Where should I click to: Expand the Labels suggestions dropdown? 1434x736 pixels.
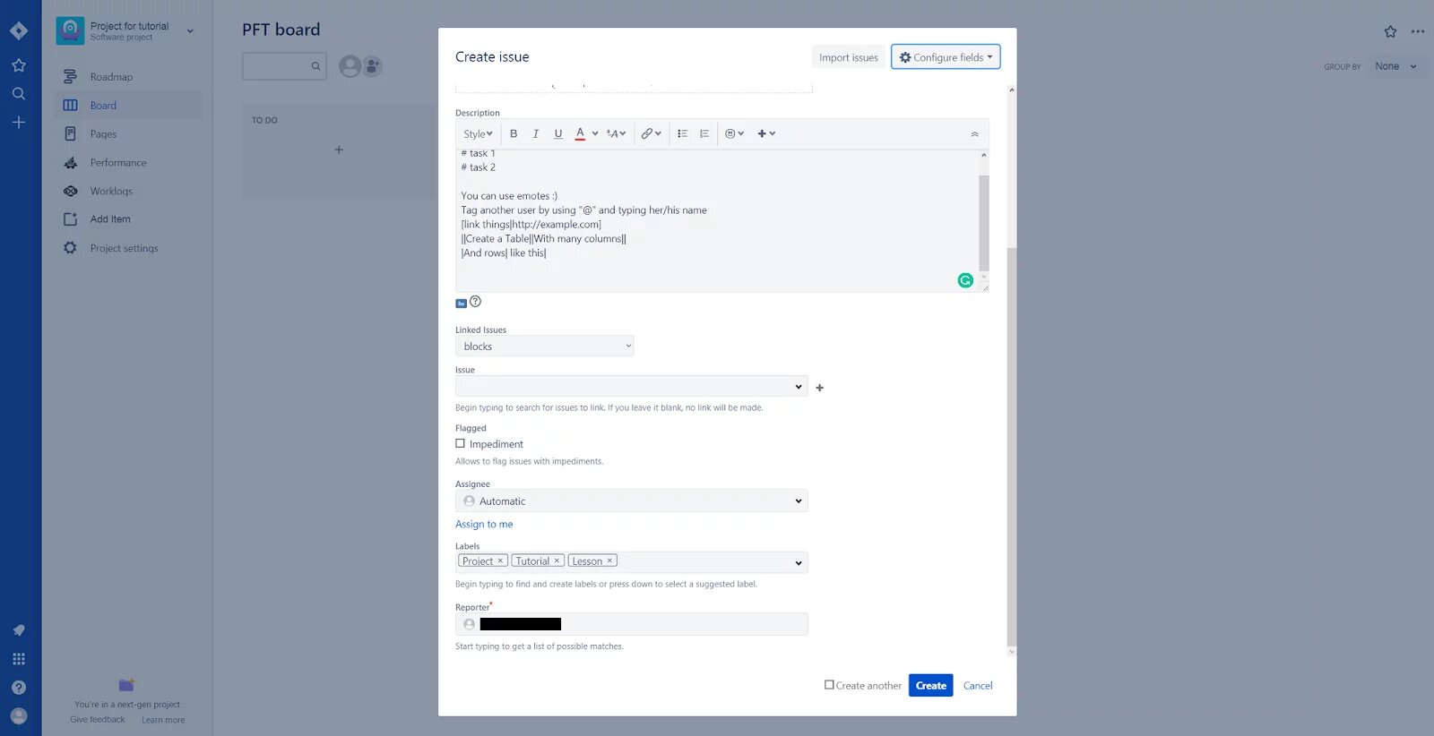click(x=798, y=563)
